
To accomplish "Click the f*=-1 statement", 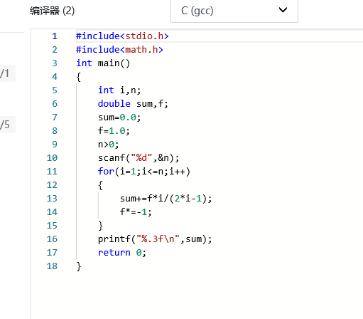I will [x=136, y=212].
